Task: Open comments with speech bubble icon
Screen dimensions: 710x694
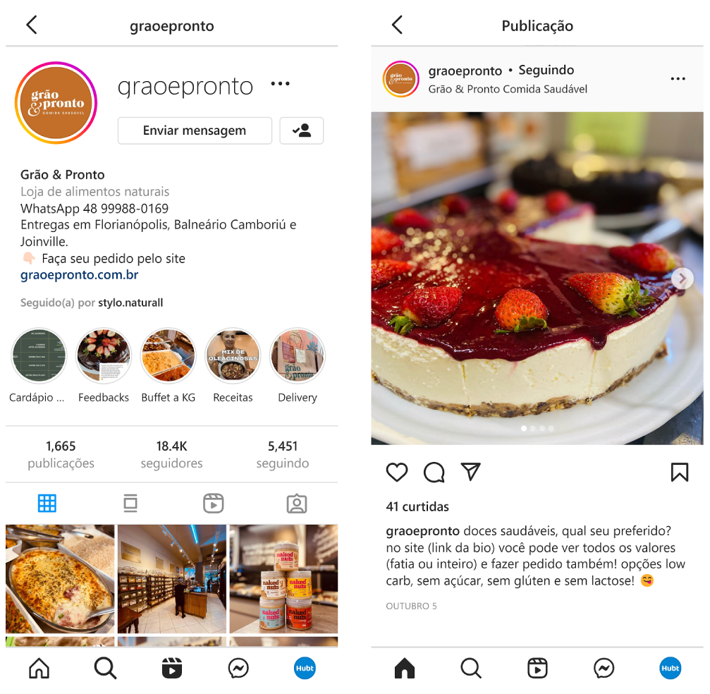Action: (434, 473)
